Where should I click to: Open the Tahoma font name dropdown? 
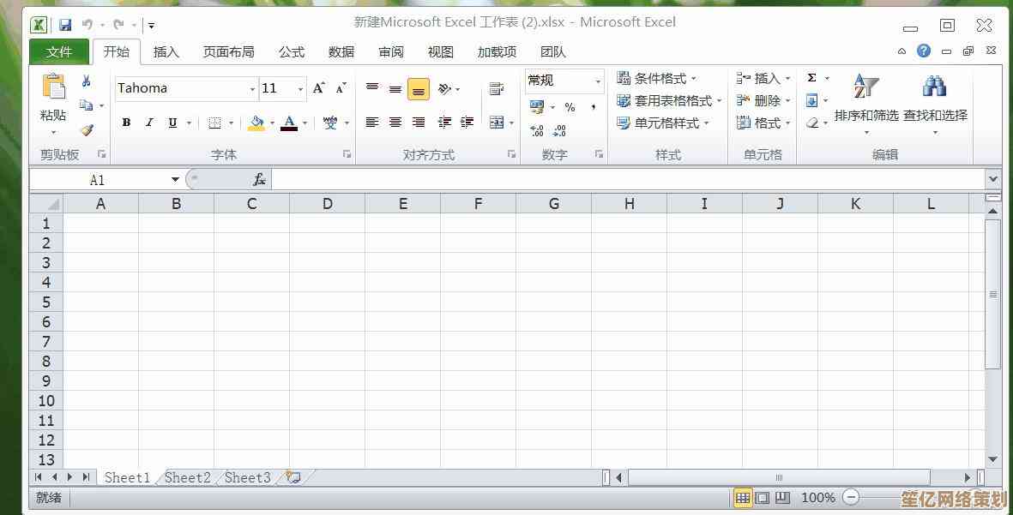pyautogui.click(x=252, y=89)
